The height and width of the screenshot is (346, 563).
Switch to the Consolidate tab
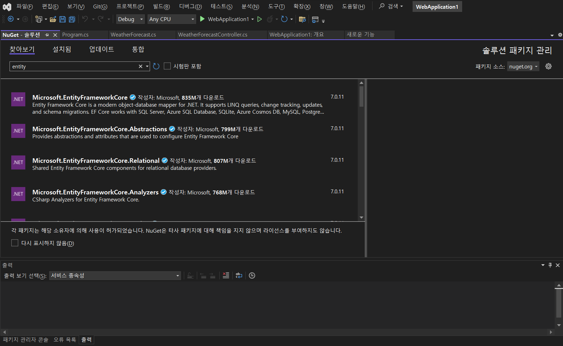pyautogui.click(x=138, y=49)
